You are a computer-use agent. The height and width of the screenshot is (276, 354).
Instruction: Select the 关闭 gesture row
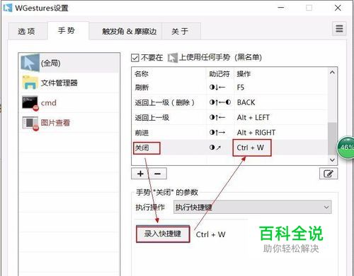tap(229, 148)
